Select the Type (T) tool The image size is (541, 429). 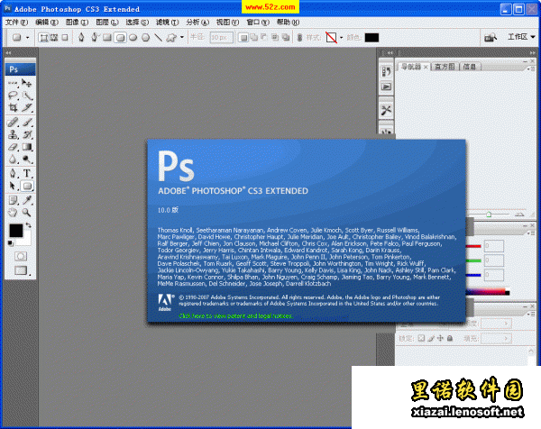click(27, 172)
